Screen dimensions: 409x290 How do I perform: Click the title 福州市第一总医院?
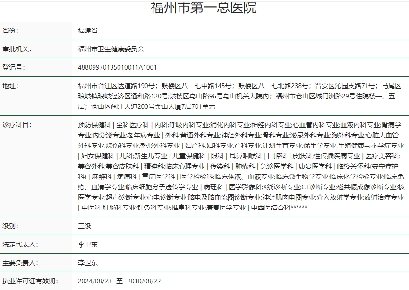[204, 7]
